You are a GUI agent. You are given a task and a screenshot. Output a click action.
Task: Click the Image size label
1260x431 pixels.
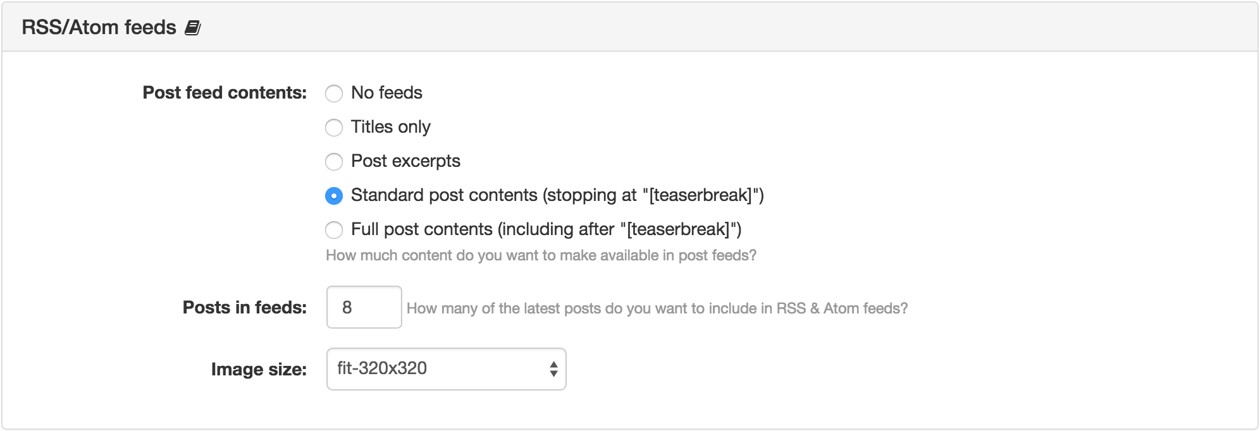coord(259,369)
